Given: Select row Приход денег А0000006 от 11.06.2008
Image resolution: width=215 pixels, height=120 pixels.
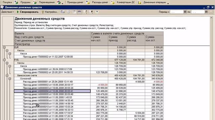Looking at the screenshot, I should tap(52, 97).
